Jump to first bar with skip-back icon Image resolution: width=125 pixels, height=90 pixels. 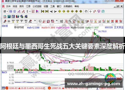pyautogui.click(x=42, y=11)
